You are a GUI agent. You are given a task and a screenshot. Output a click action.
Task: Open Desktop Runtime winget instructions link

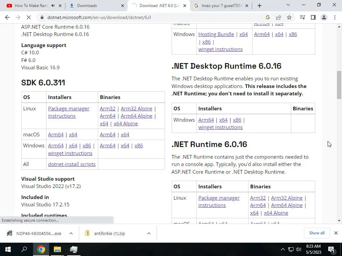pyautogui.click(x=220, y=127)
